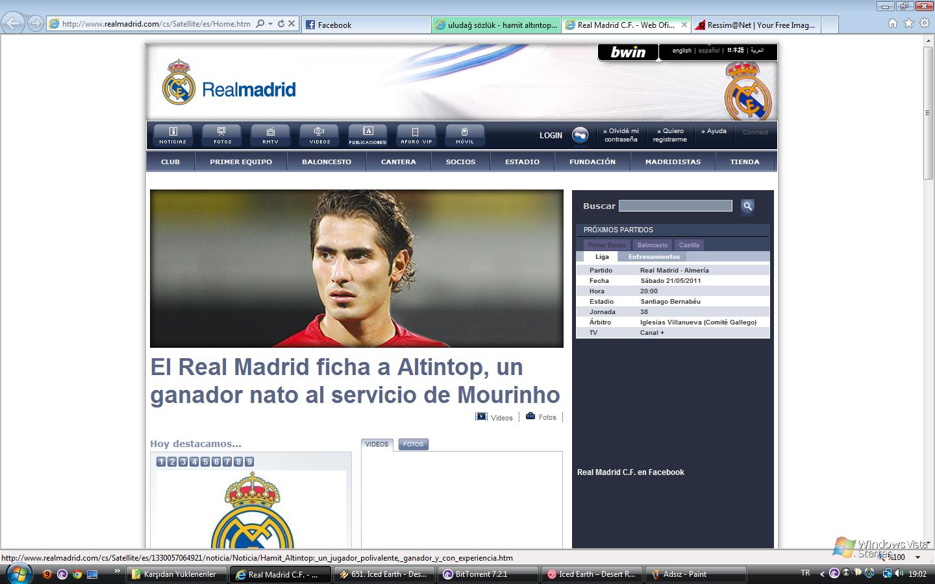Open the BitTorrent 7.2.1 taskbar button
Image resolution: width=935 pixels, height=584 pixels.
pyautogui.click(x=489, y=574)
